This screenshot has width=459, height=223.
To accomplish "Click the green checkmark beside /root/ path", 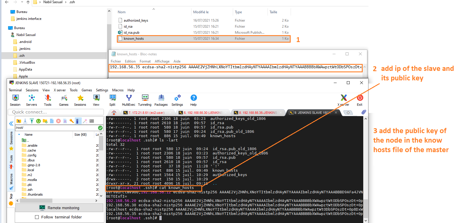I will [x=100, y=128].
